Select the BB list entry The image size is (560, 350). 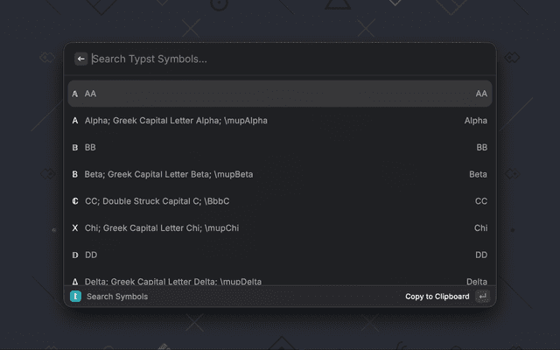pyautogui.click(x=280, y=148)
